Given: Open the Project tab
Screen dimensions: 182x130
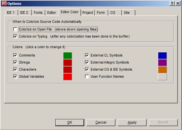Looking at the screenshot, I should tap(88, 13).
